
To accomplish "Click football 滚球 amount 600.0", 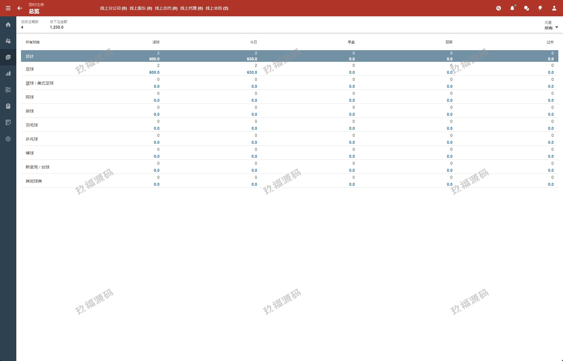I will click(154, 72).
